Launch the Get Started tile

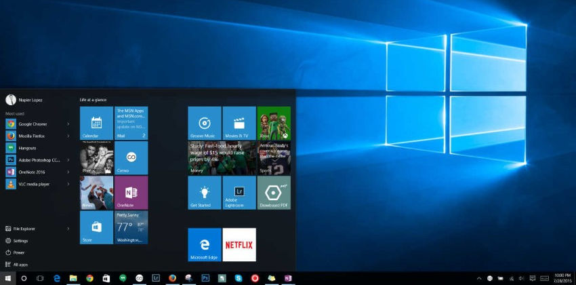click(x=204, y=193)
